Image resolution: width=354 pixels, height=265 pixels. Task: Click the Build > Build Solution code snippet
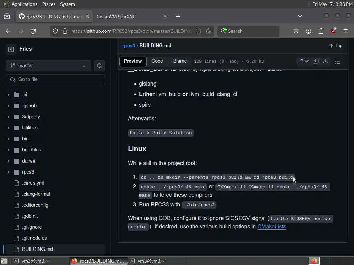pyautogui.click(x=160, y=133)
